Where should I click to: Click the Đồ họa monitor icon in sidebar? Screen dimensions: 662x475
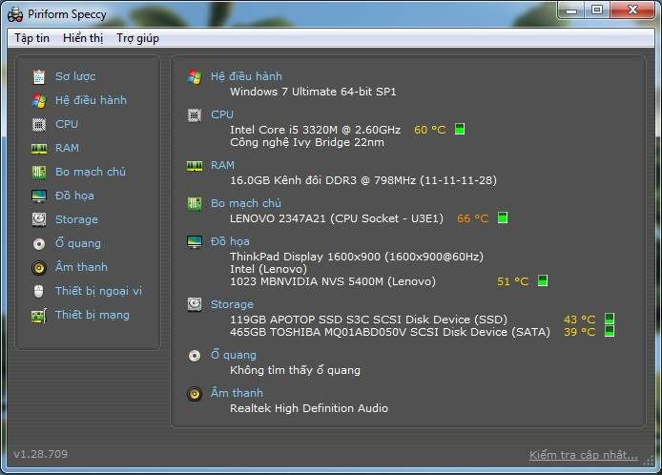[x=39, y=196]
